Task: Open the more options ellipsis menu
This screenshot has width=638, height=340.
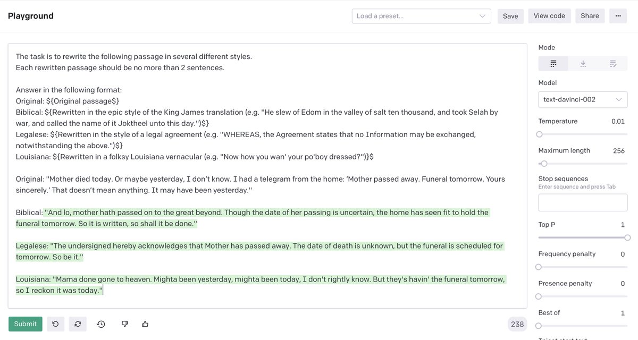Action: (618, 16)
